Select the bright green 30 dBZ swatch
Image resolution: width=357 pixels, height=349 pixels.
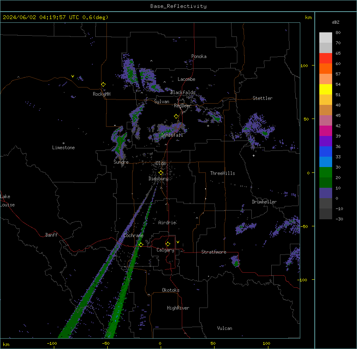point(326,172)
